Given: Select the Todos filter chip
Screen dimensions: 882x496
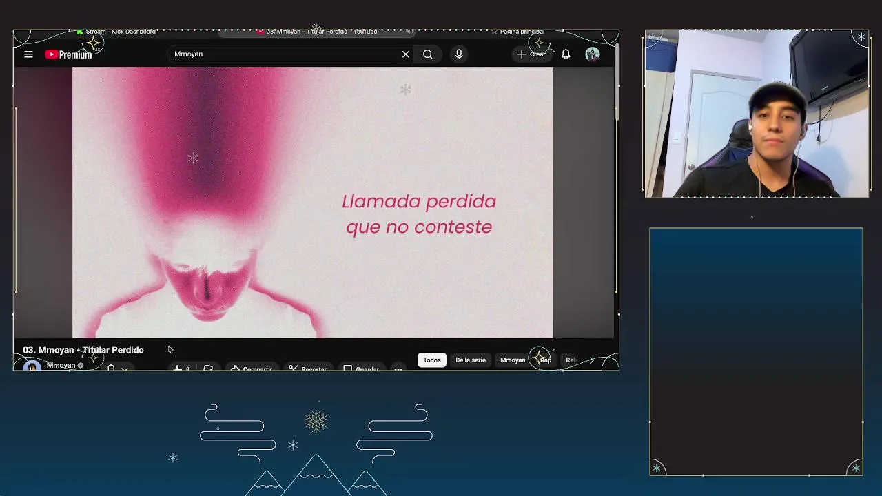Looking at the screenshot, I should click(x=432, y=360).
